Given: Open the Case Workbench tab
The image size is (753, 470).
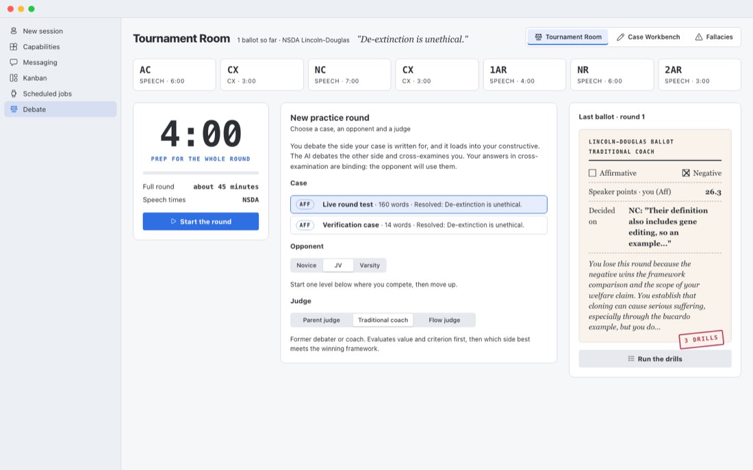Looking at the screenshot, I should click(648, 37).
